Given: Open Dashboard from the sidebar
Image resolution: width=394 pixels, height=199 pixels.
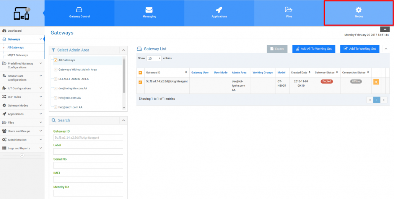Looking at the screenshot, I should pyautogui.click(x=15, y=31).
